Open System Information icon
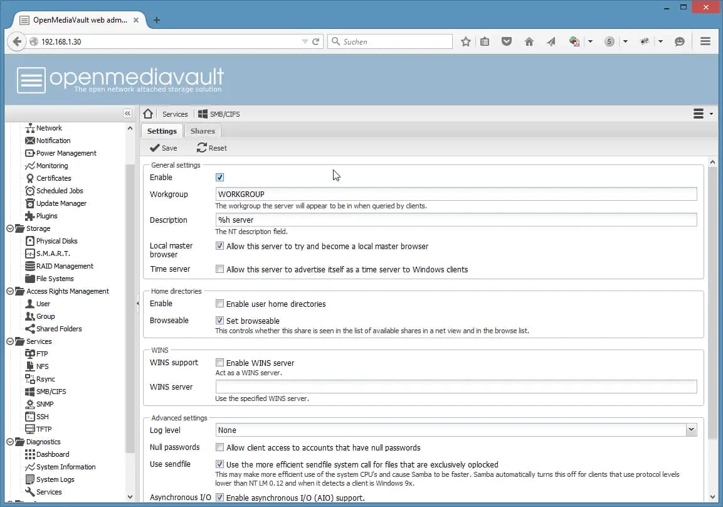The width and height of the screenshot is (723, 507). 30,467
